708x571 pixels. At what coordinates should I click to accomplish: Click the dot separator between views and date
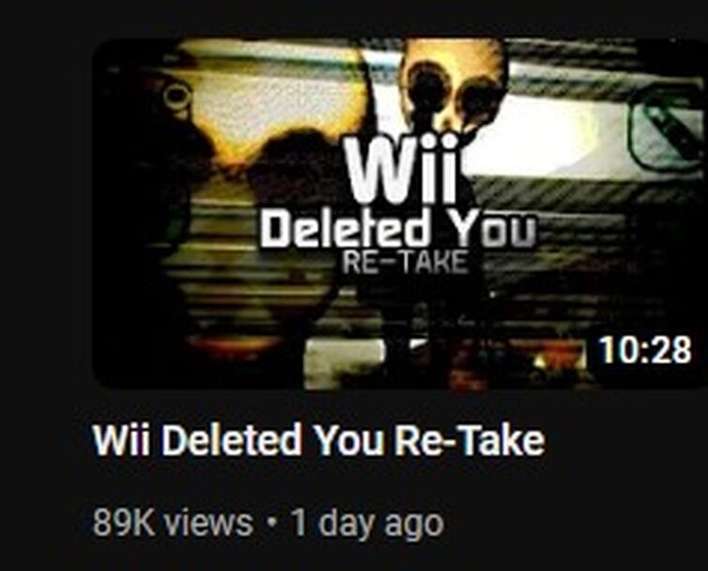[x=271, y=522]
